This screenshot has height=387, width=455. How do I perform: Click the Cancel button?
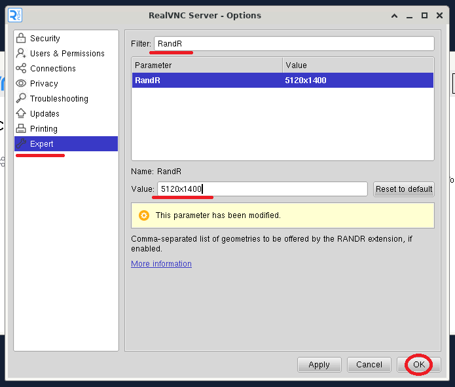(369, 364)
